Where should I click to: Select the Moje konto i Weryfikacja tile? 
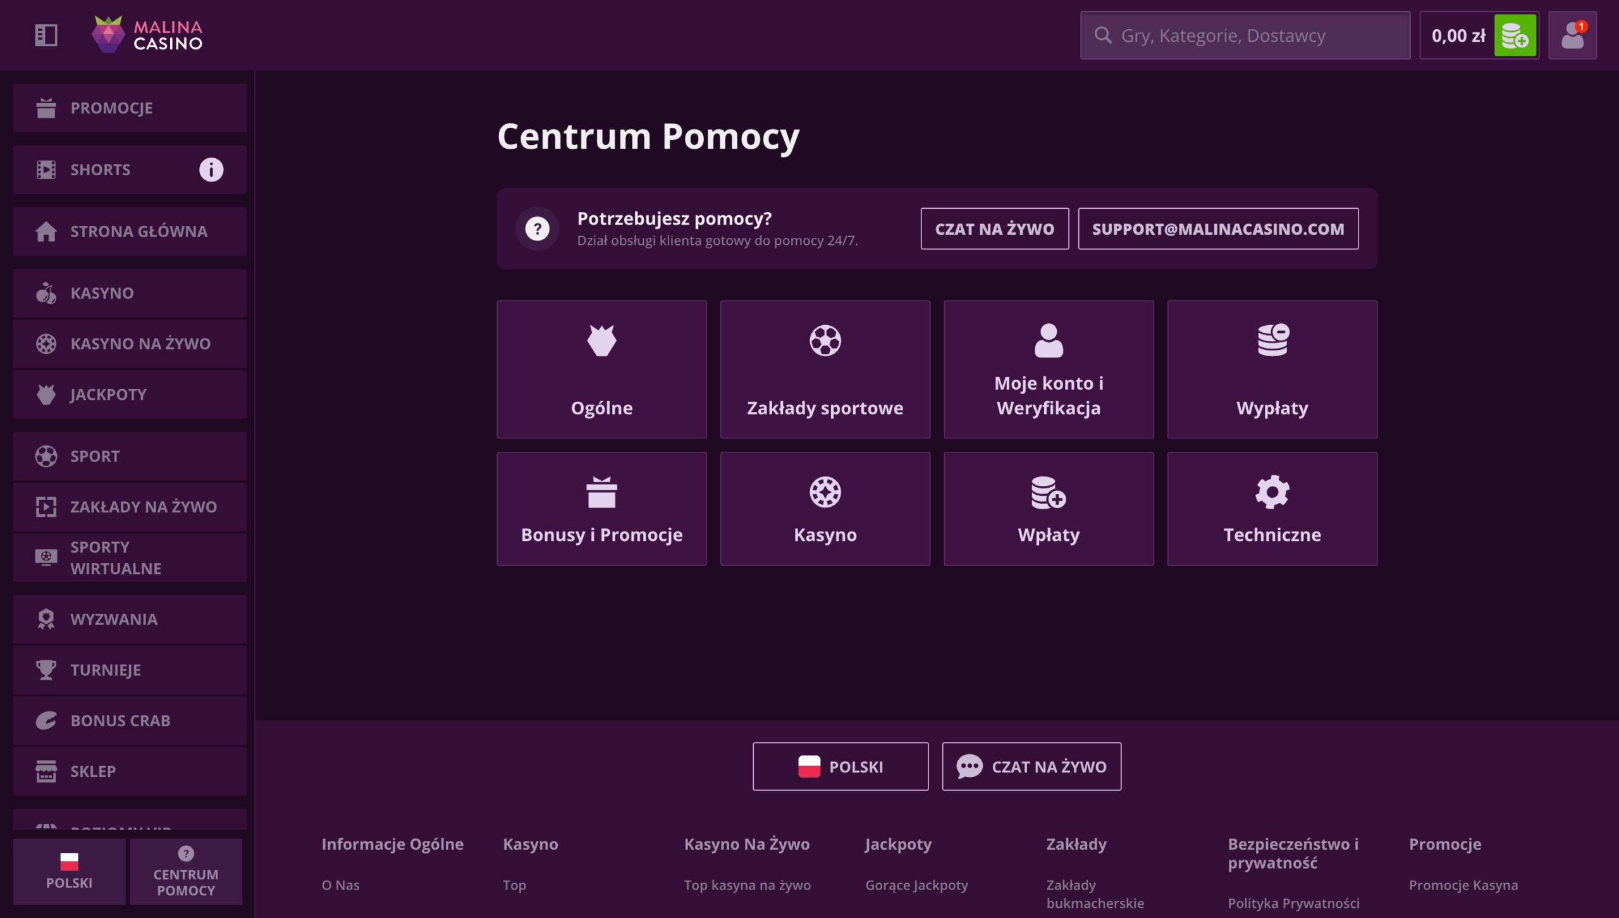tap(1049, 369)
